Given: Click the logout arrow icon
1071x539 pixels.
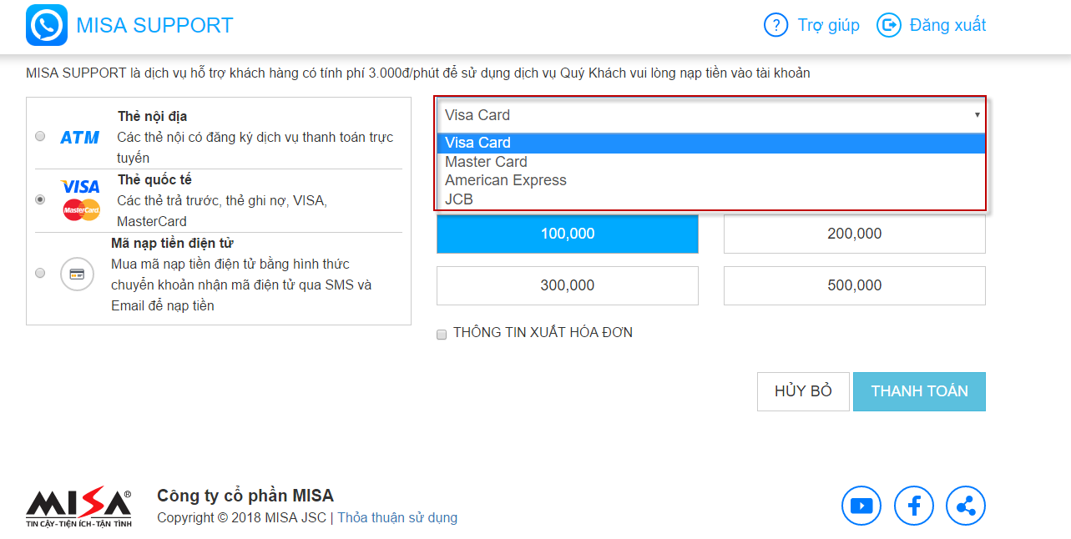Looking at the screenshot, I should click(x=888, y=25).
